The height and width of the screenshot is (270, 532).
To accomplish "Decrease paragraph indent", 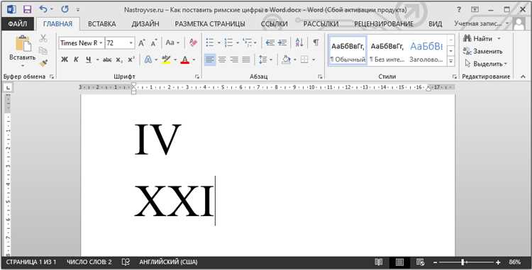I will click(270, 43).
